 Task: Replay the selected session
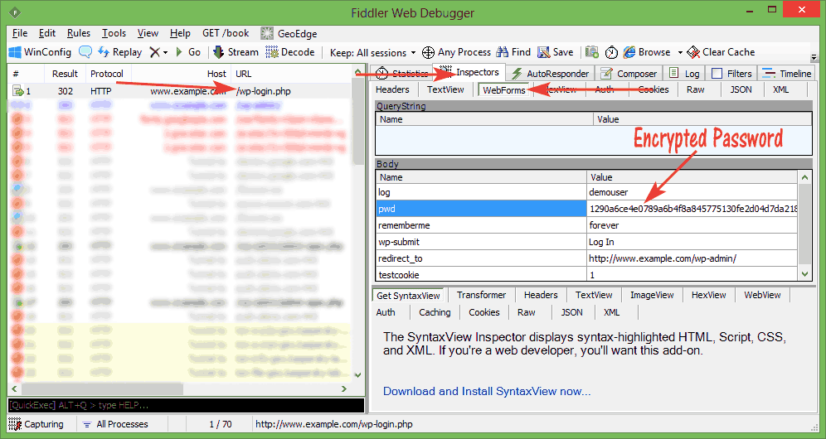point(119,52)
